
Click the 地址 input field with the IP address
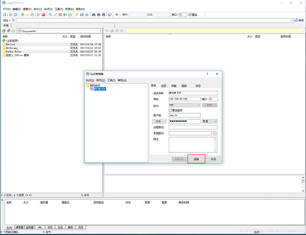point(184,99)
